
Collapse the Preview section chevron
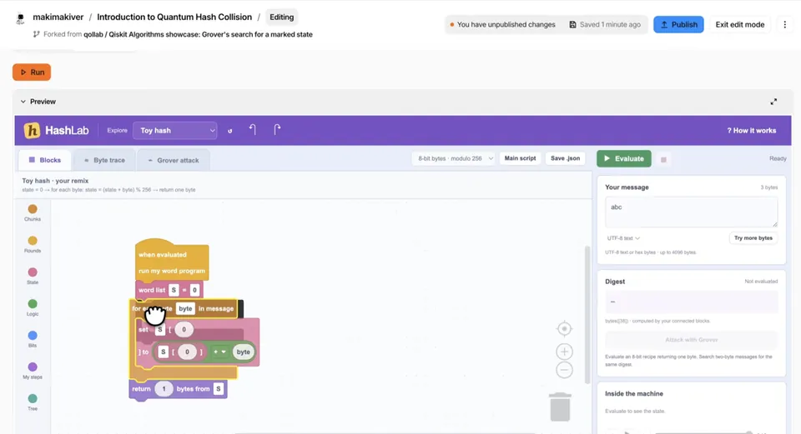[23, 102]
